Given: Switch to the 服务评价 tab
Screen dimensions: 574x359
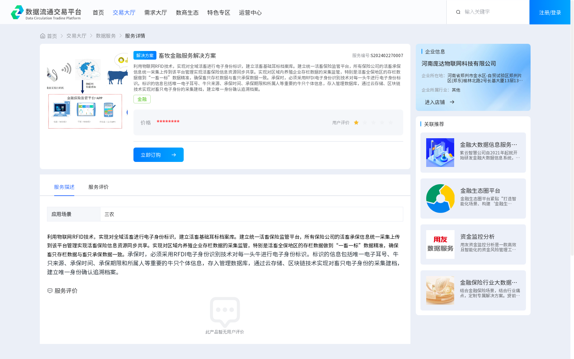Looking at the screenshot, I should [x=99, y=187].
